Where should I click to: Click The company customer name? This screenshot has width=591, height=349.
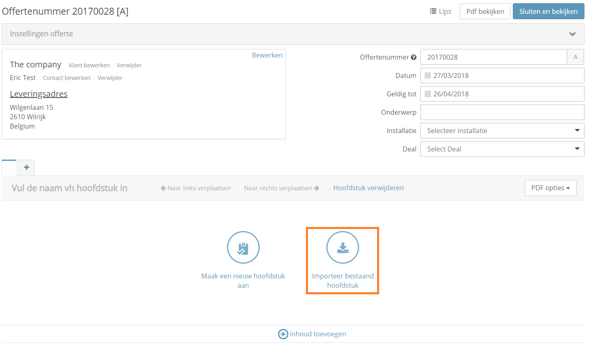click(36, 64)
